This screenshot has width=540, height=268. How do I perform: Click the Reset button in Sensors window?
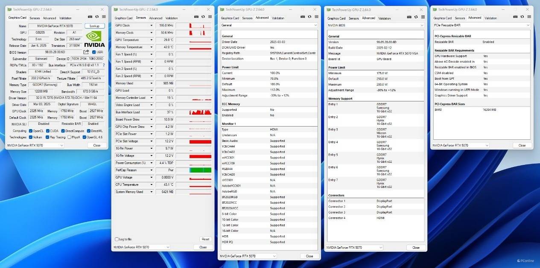tap(205, 239)
